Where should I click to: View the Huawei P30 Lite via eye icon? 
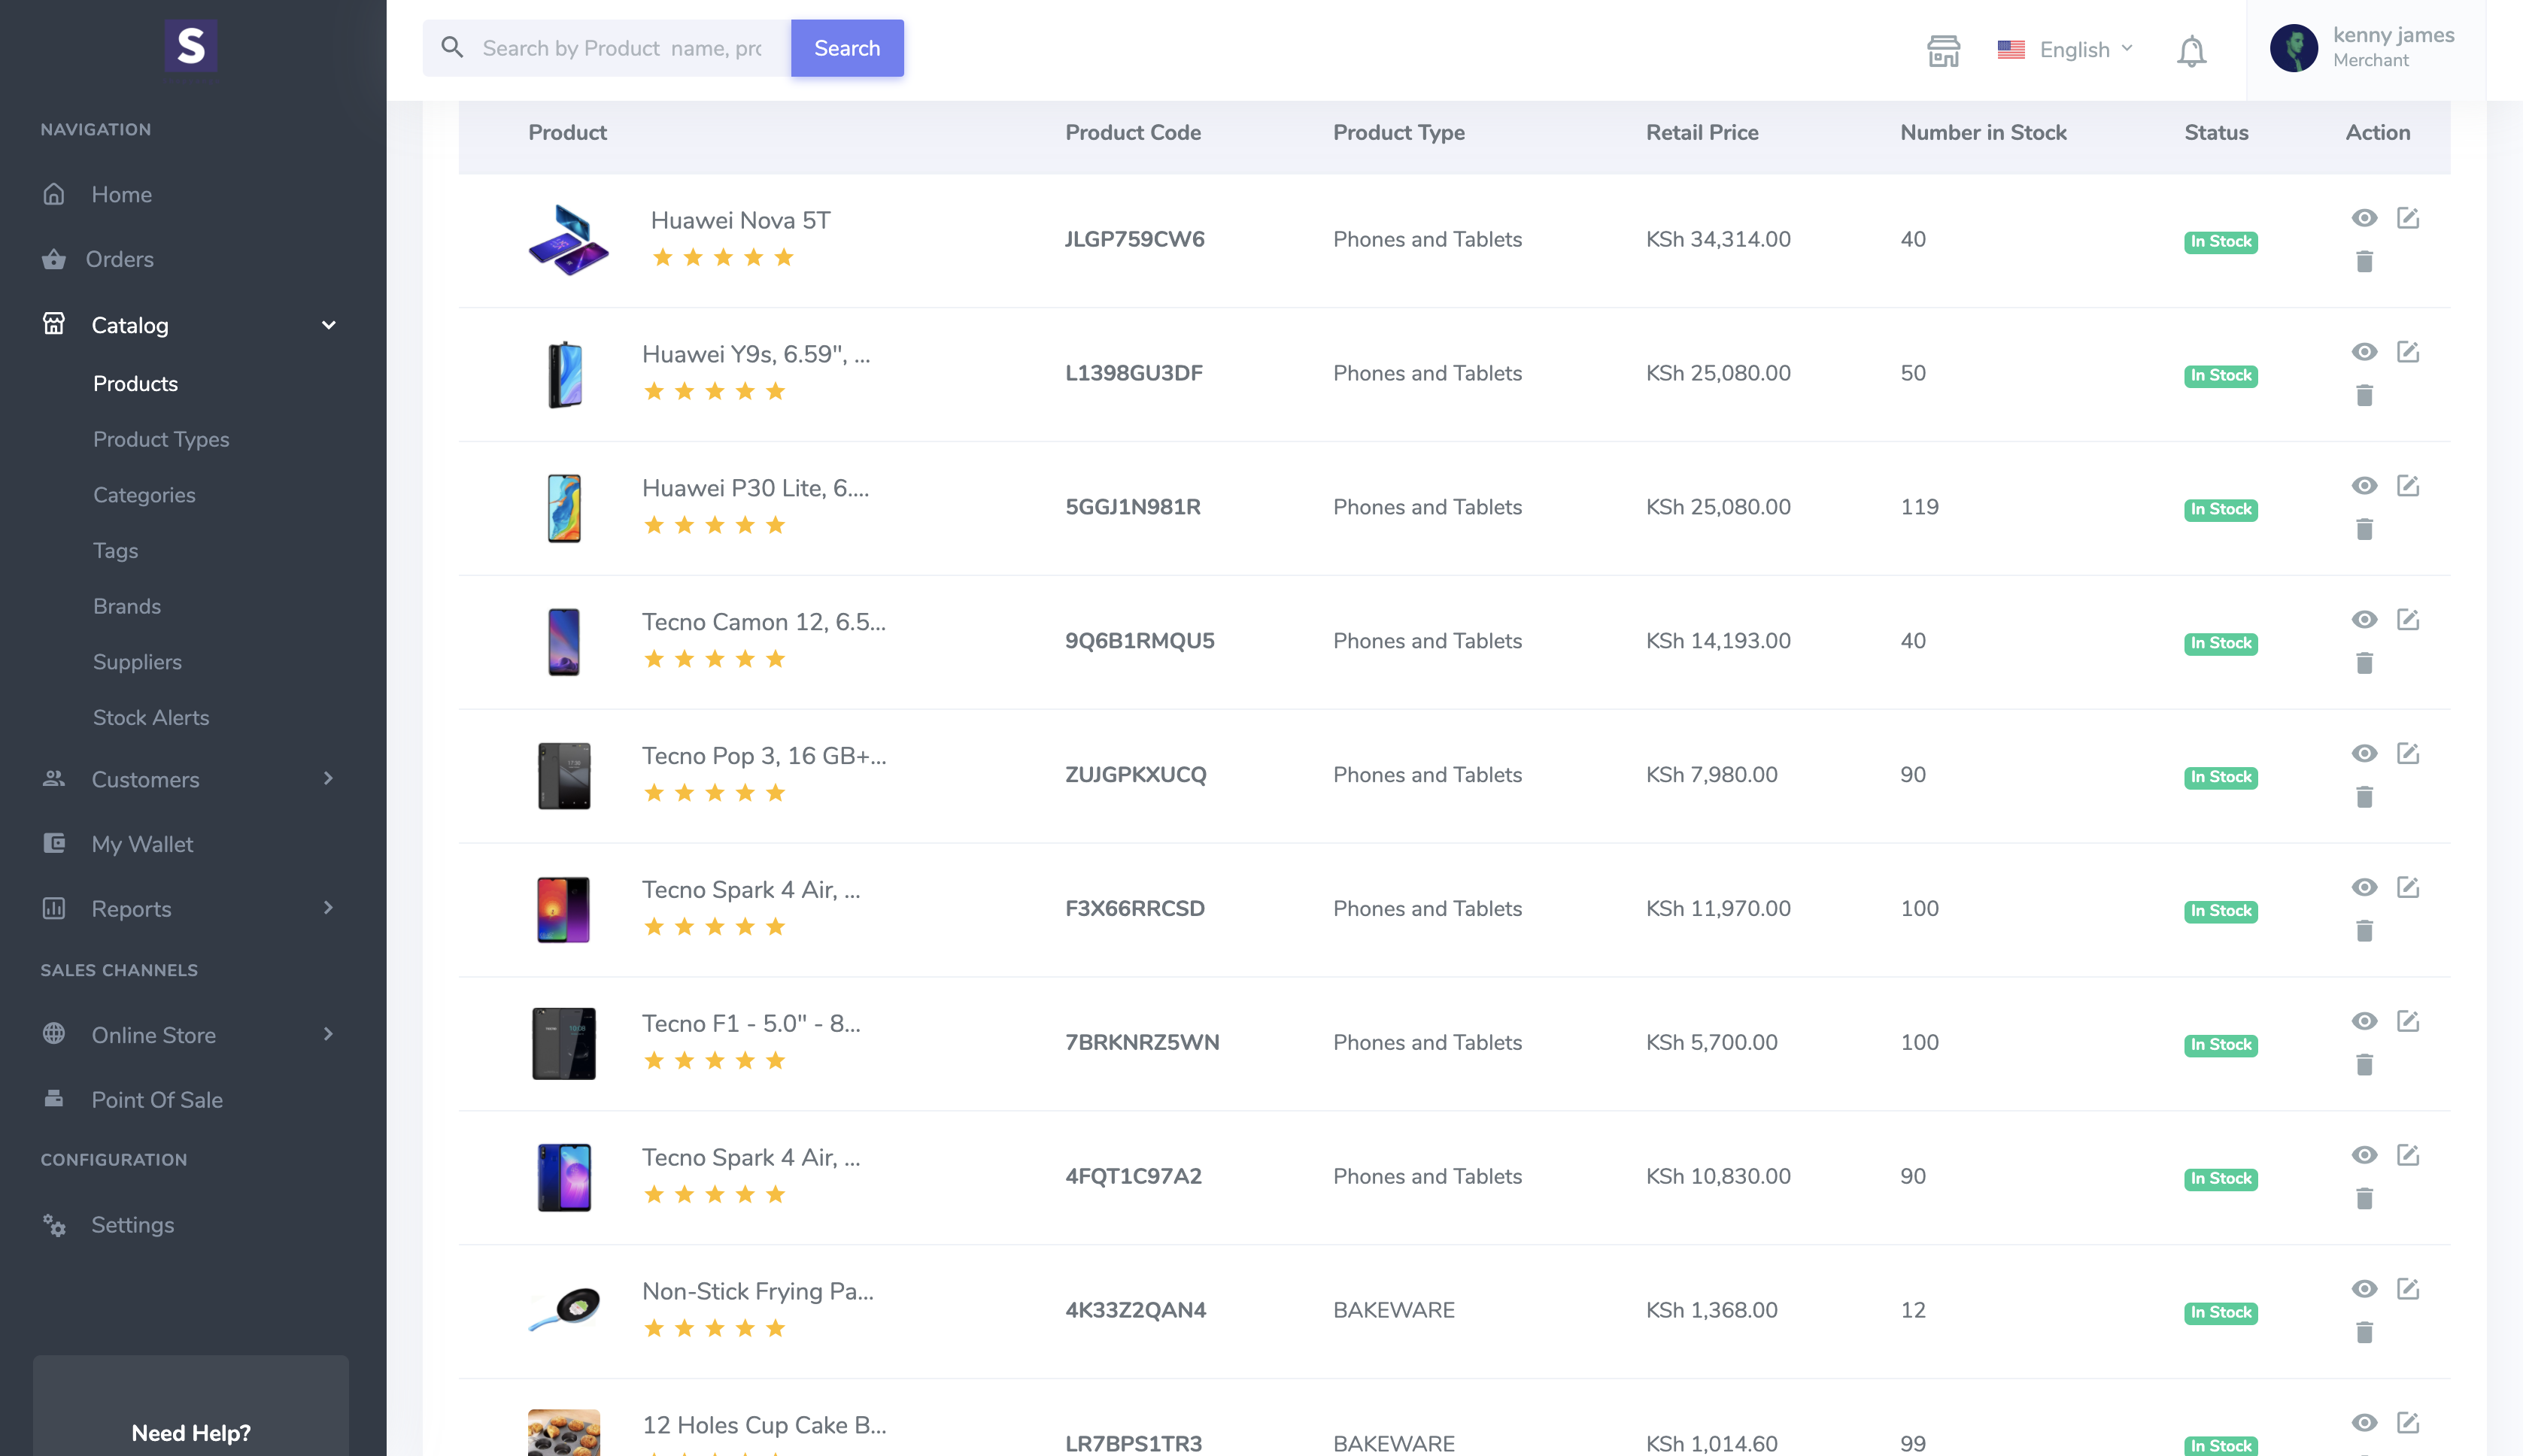click(2364, 486)
